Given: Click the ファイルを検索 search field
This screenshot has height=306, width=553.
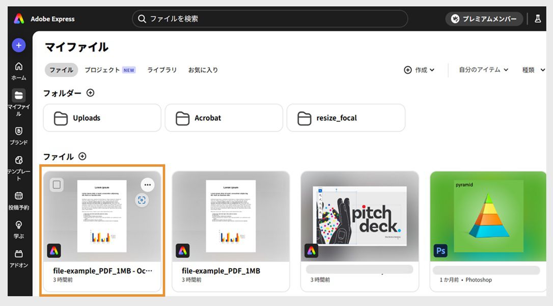Looking at the screenshot, I should [x=270, y=18].
